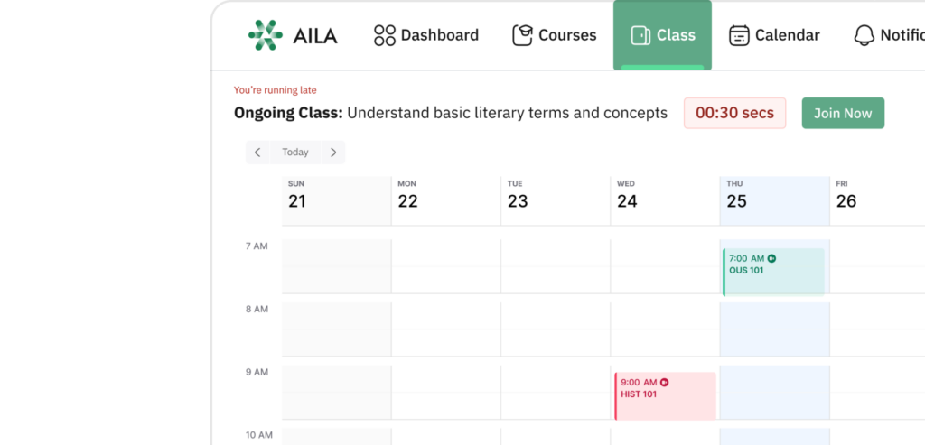
Task: Open the HIST 101 9:00 AM event
Action: (666, 395)
